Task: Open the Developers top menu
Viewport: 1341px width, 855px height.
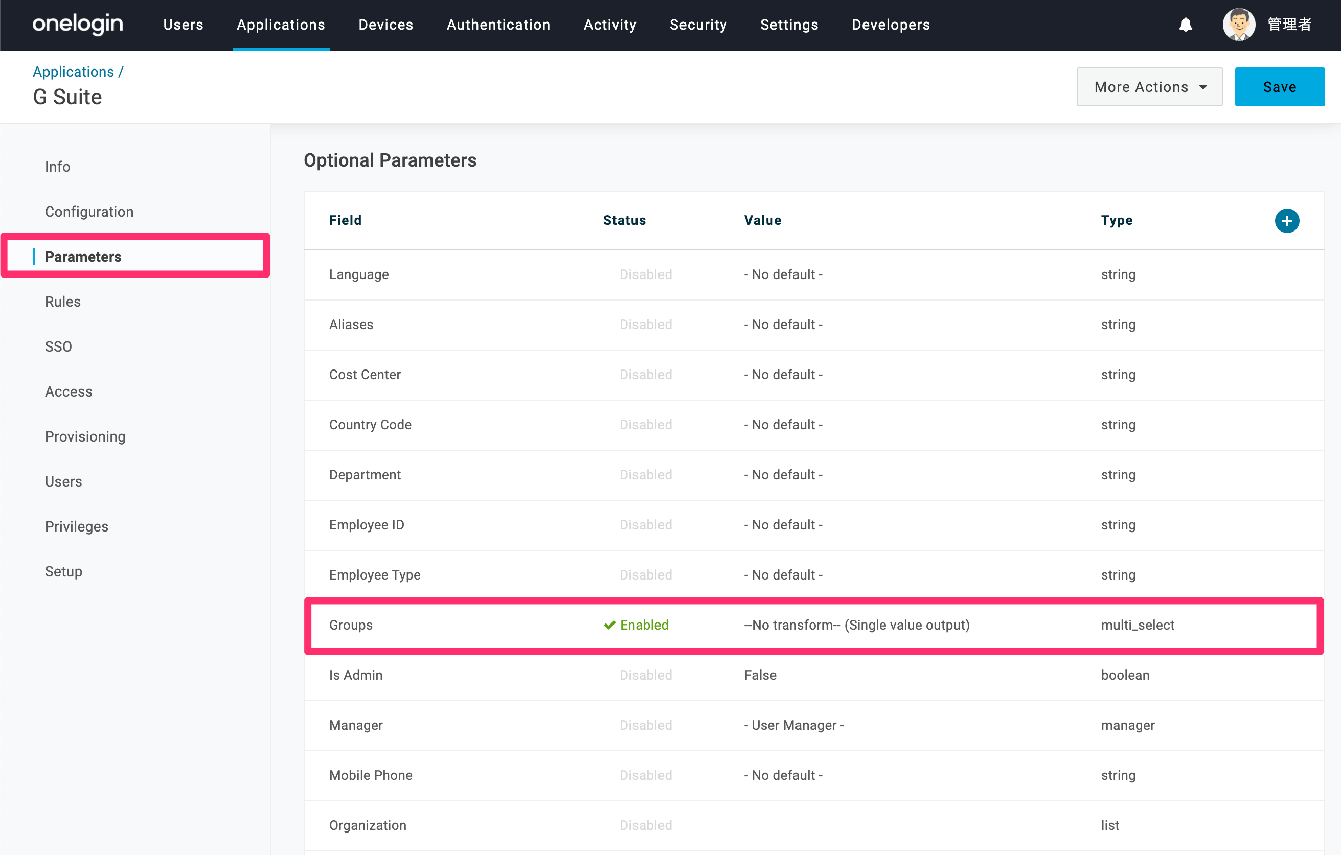Action: coord(891,25)
